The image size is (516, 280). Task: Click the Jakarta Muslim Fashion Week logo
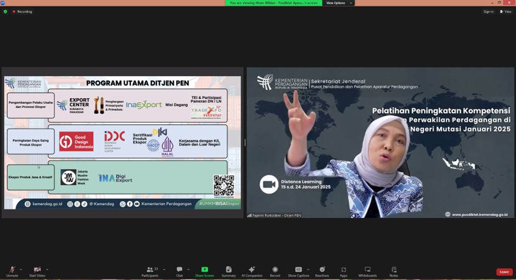point(75,178)
